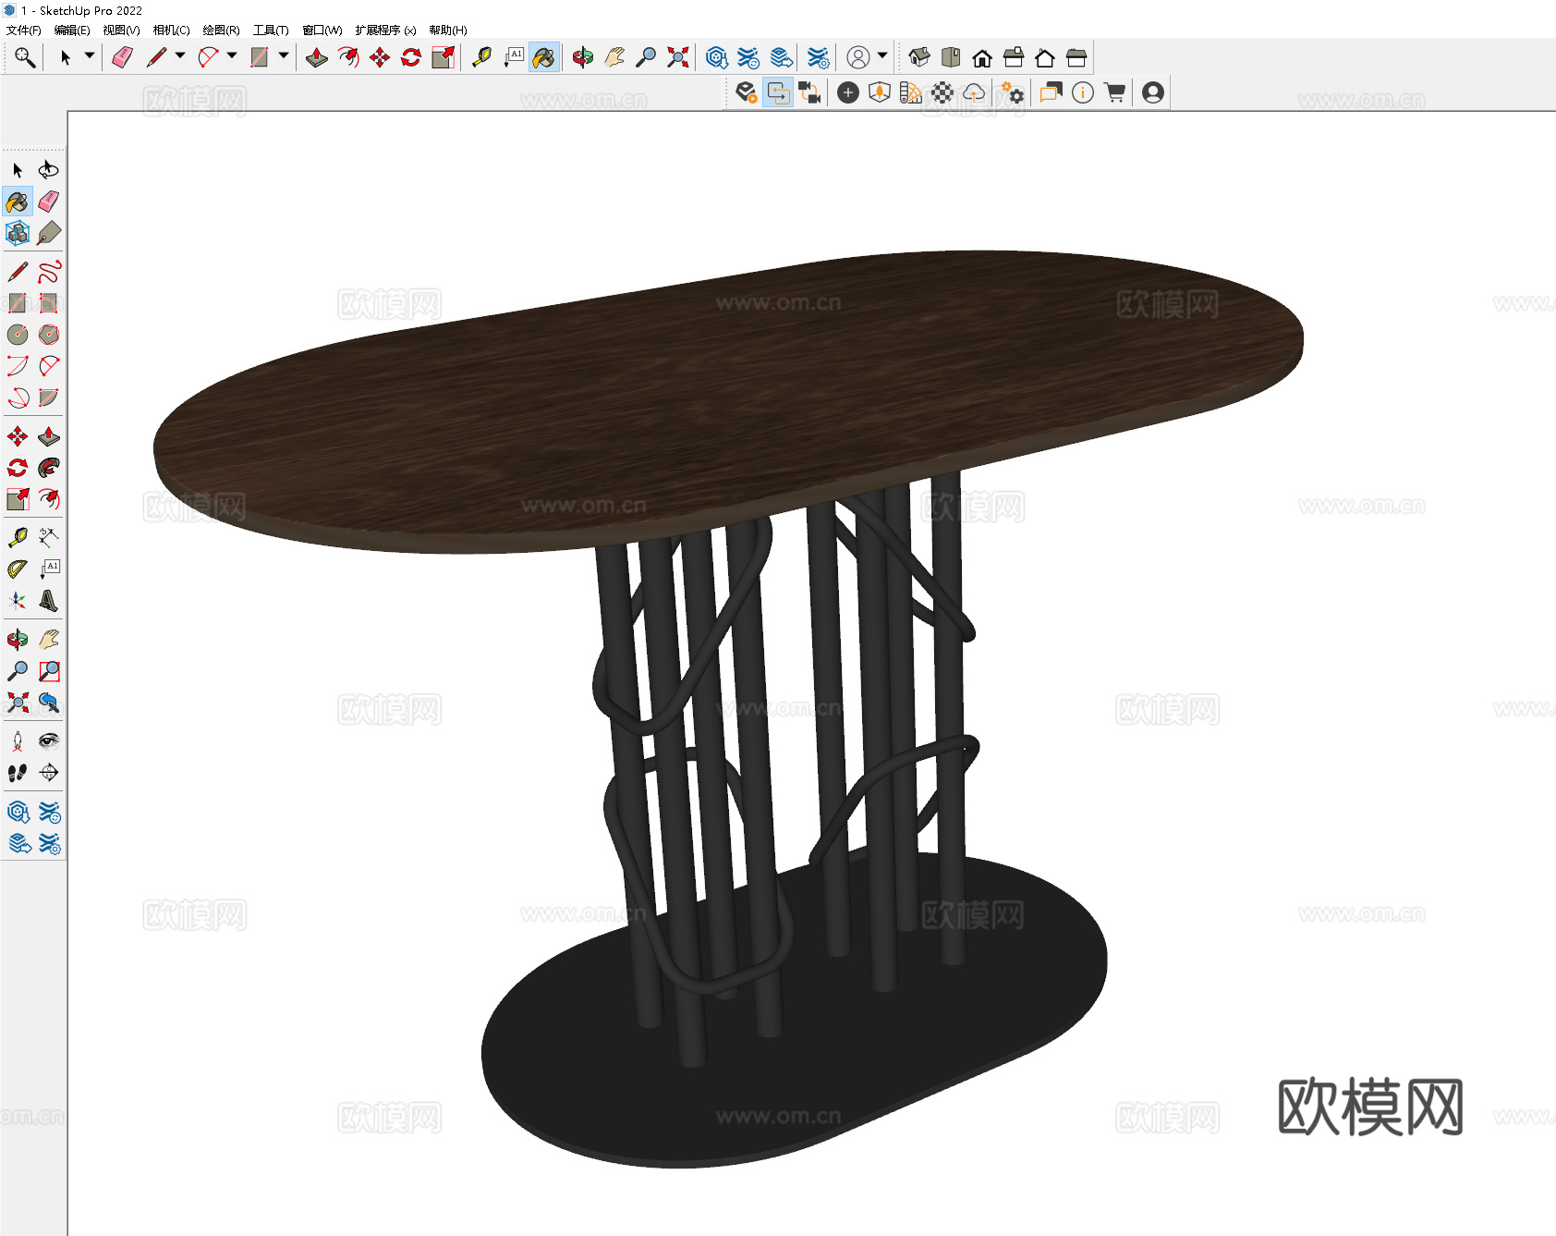Click Zoom Extents in the top toolbar

click(678, 57)
